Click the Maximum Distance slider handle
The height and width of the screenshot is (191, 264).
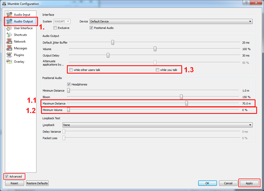click(x=187, y=103)
